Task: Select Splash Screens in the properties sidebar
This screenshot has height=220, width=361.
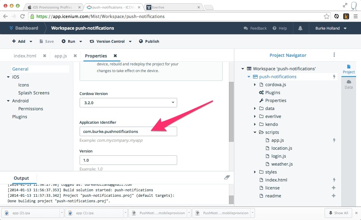Action: click(x=34, y=93)
